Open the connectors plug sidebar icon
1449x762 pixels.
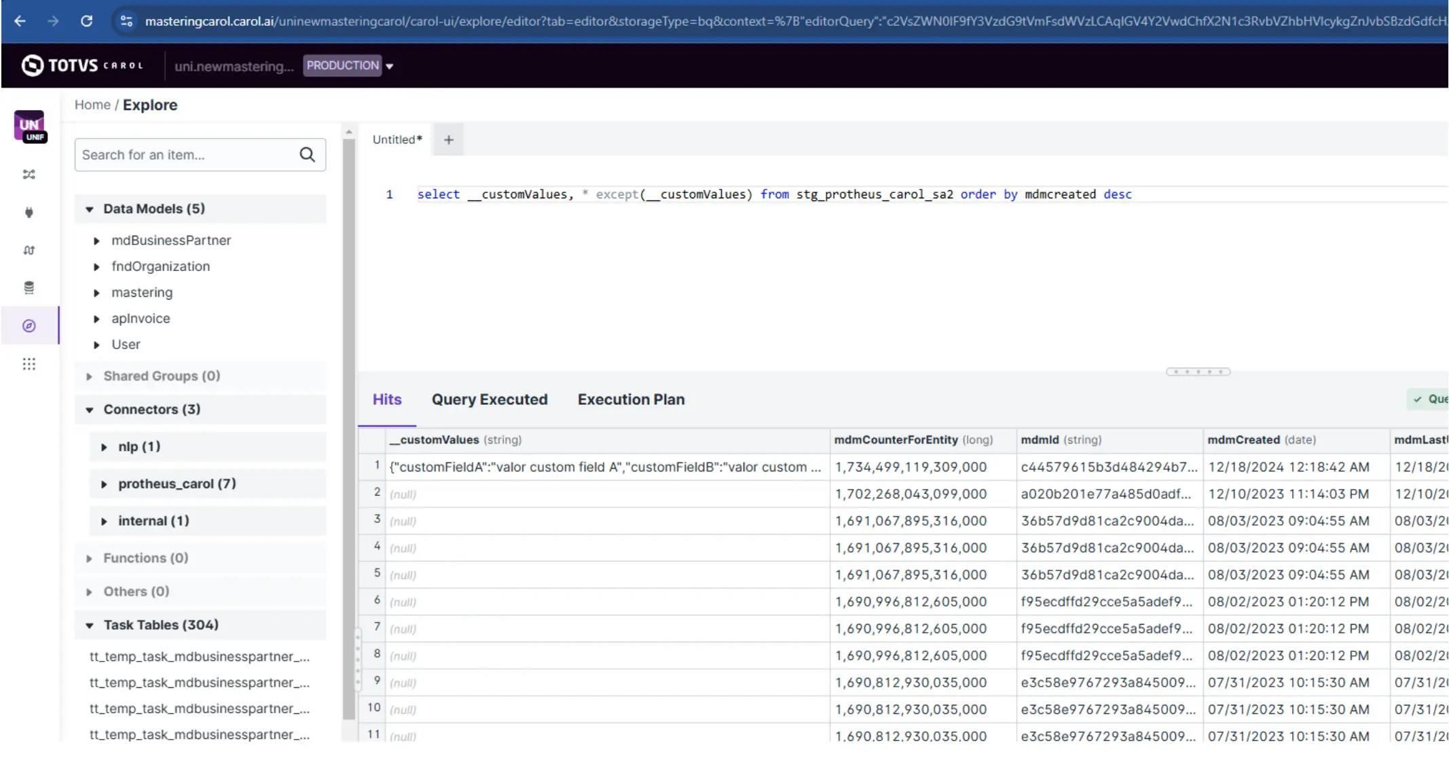[29, 212]
